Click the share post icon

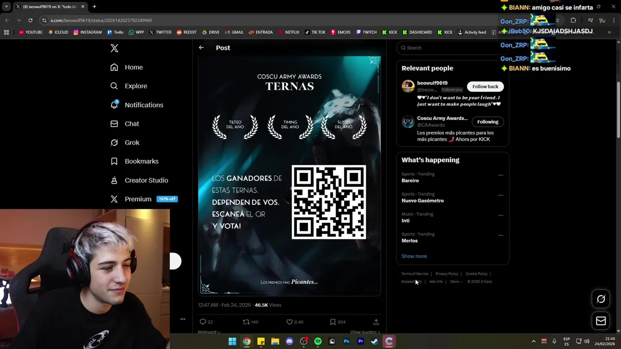[x=376, y=322]
